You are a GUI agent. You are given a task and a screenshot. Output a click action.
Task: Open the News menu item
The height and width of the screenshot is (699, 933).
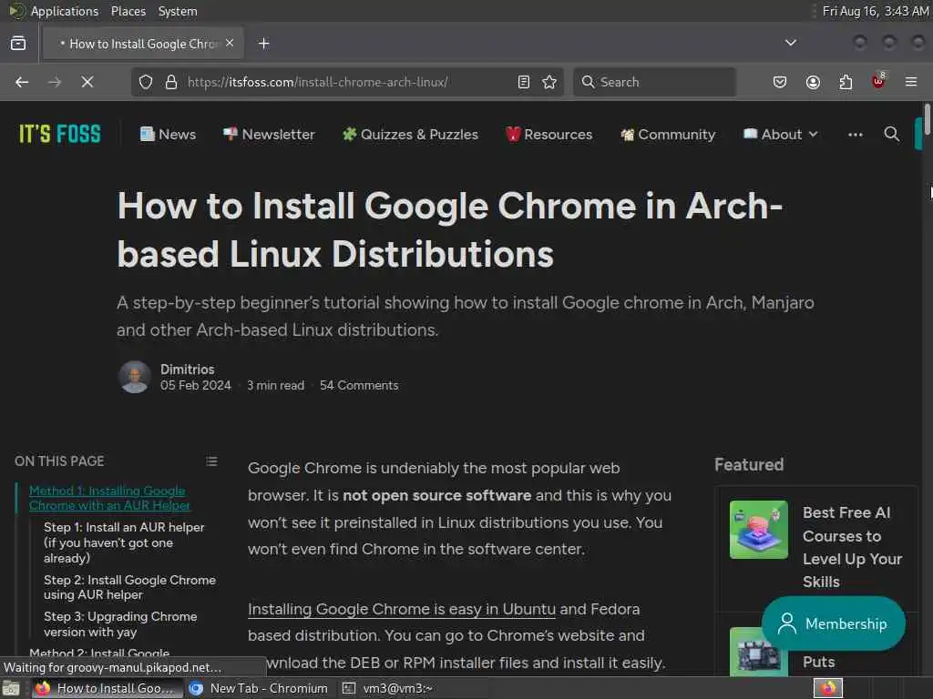coord(168,135)
